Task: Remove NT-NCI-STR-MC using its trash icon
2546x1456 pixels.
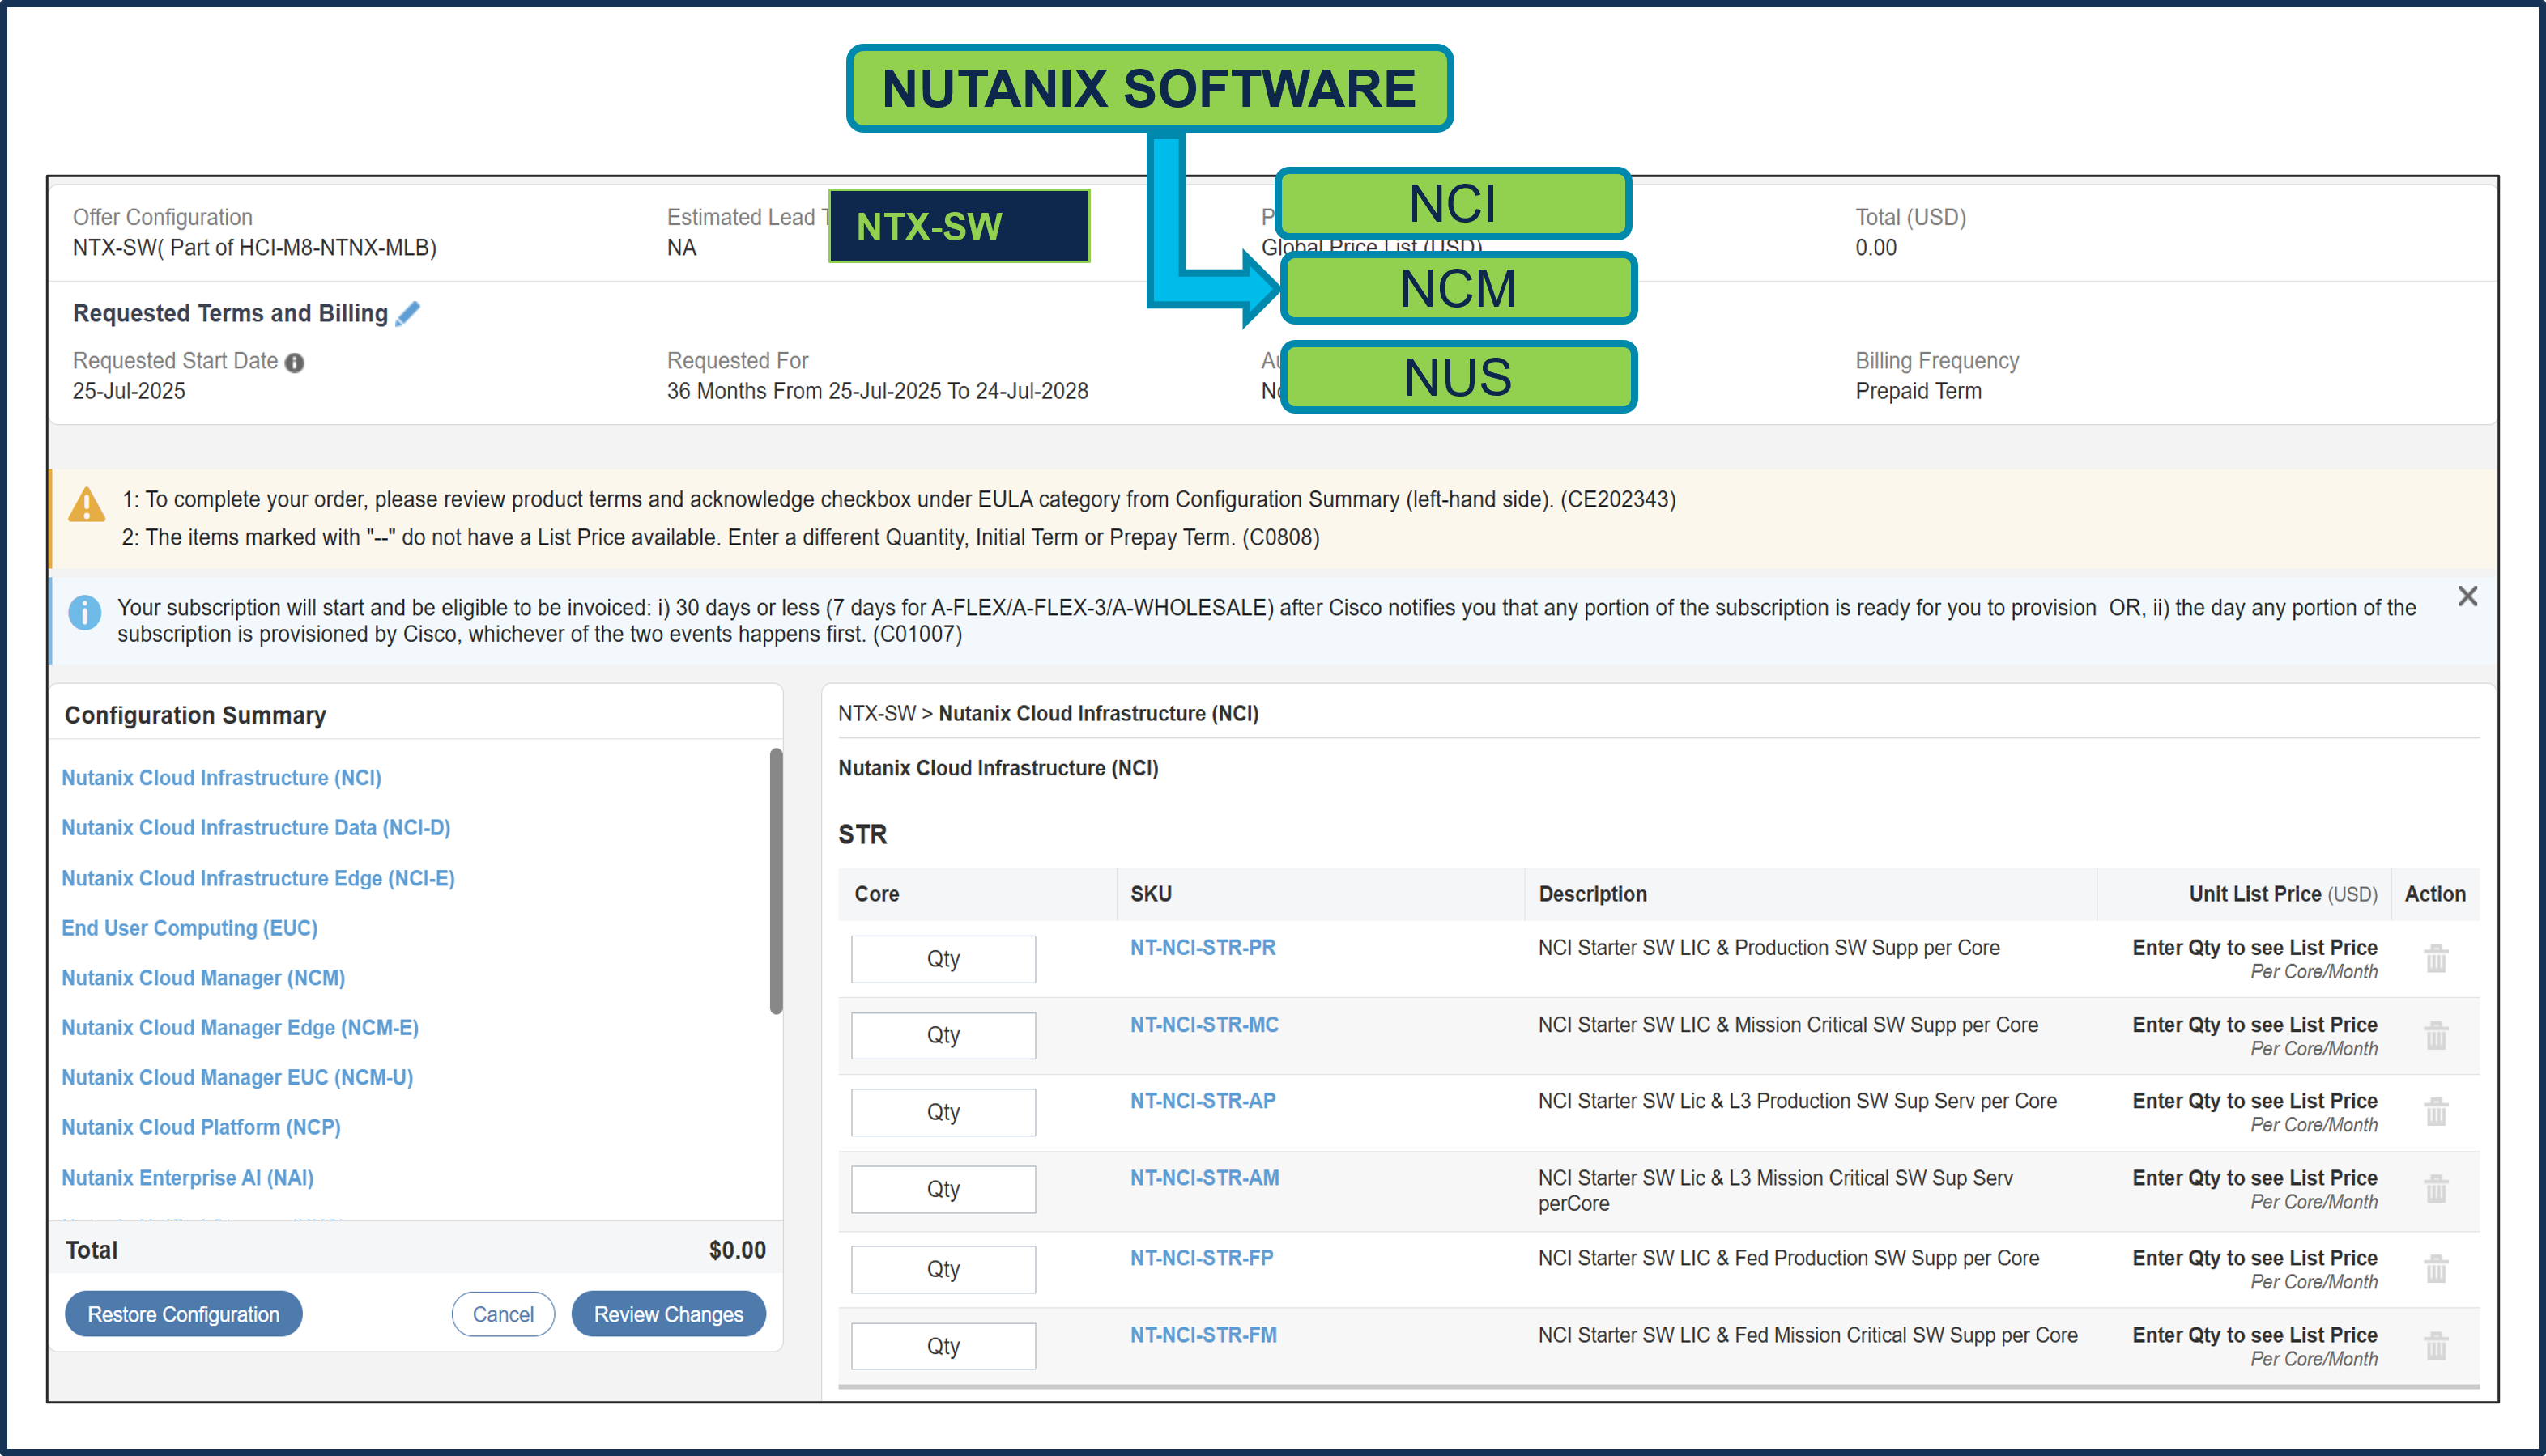Action: pyautogui.click(x=2436, y=1036)
